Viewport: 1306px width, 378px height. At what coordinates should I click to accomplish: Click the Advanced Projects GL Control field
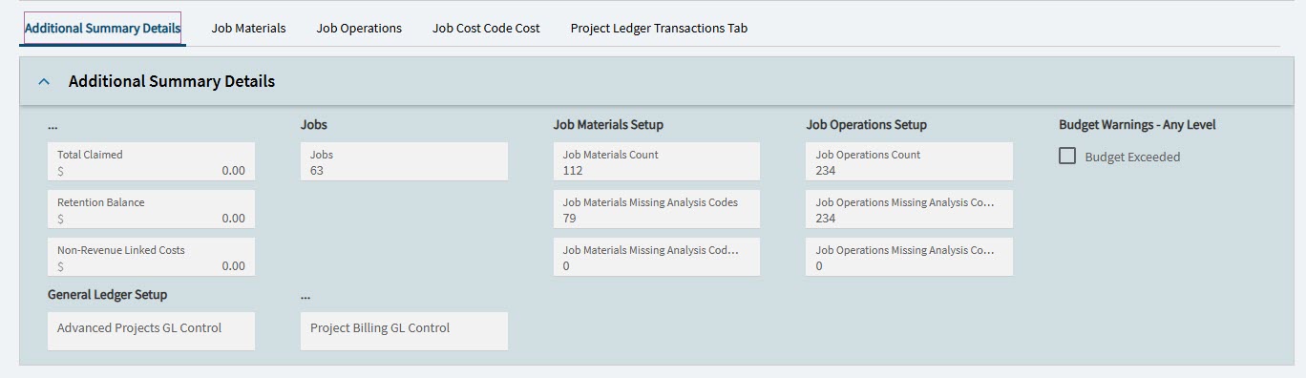(151, 331)
